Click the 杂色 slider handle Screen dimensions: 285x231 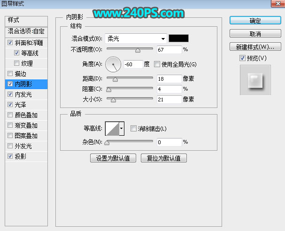[107, 143]
